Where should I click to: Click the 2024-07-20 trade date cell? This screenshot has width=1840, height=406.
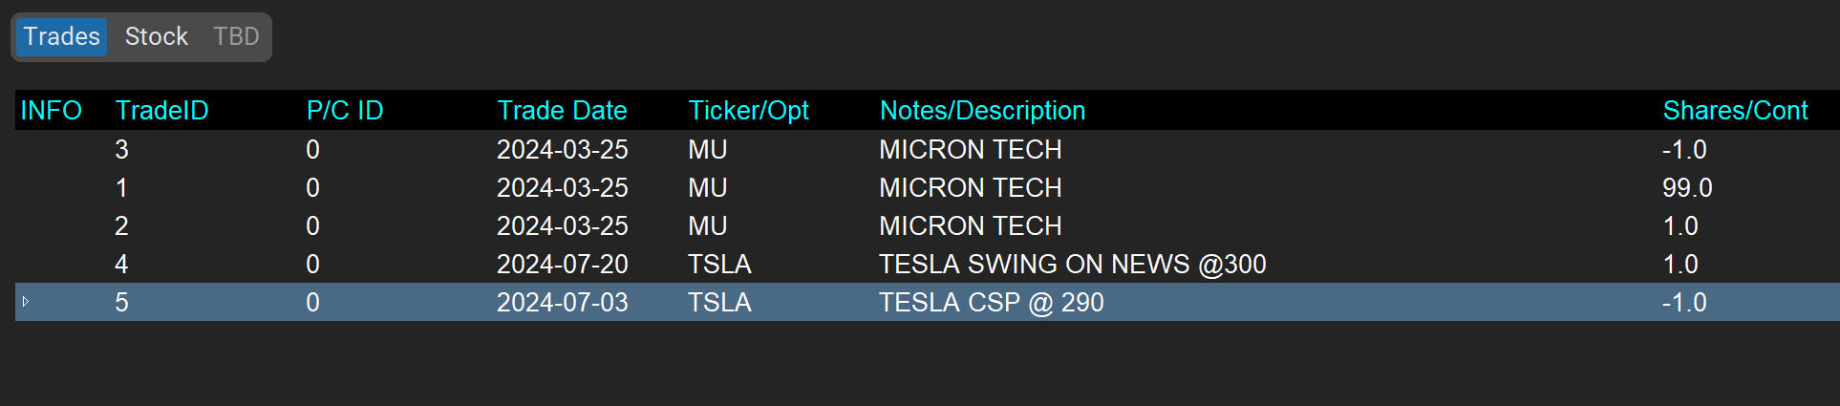coord(562,265)
